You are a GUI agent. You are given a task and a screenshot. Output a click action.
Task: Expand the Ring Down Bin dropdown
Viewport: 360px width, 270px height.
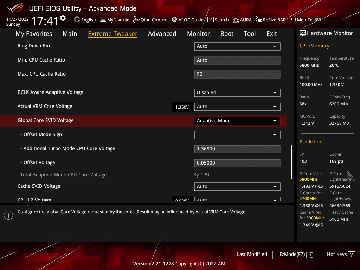coord(237,46)
